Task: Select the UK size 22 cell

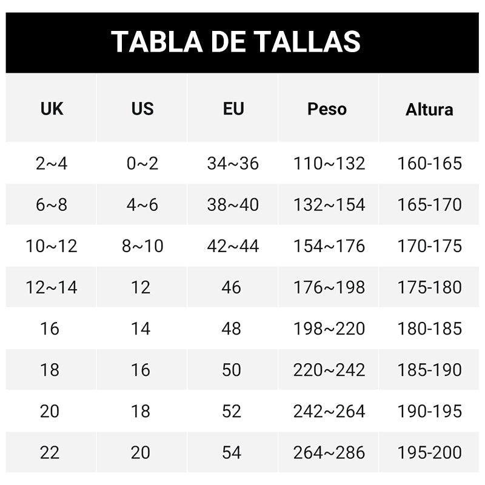Action: coord(50,452)
